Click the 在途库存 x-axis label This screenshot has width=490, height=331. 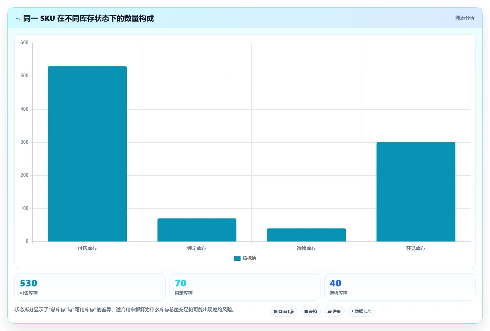click(x=416, y=248)
